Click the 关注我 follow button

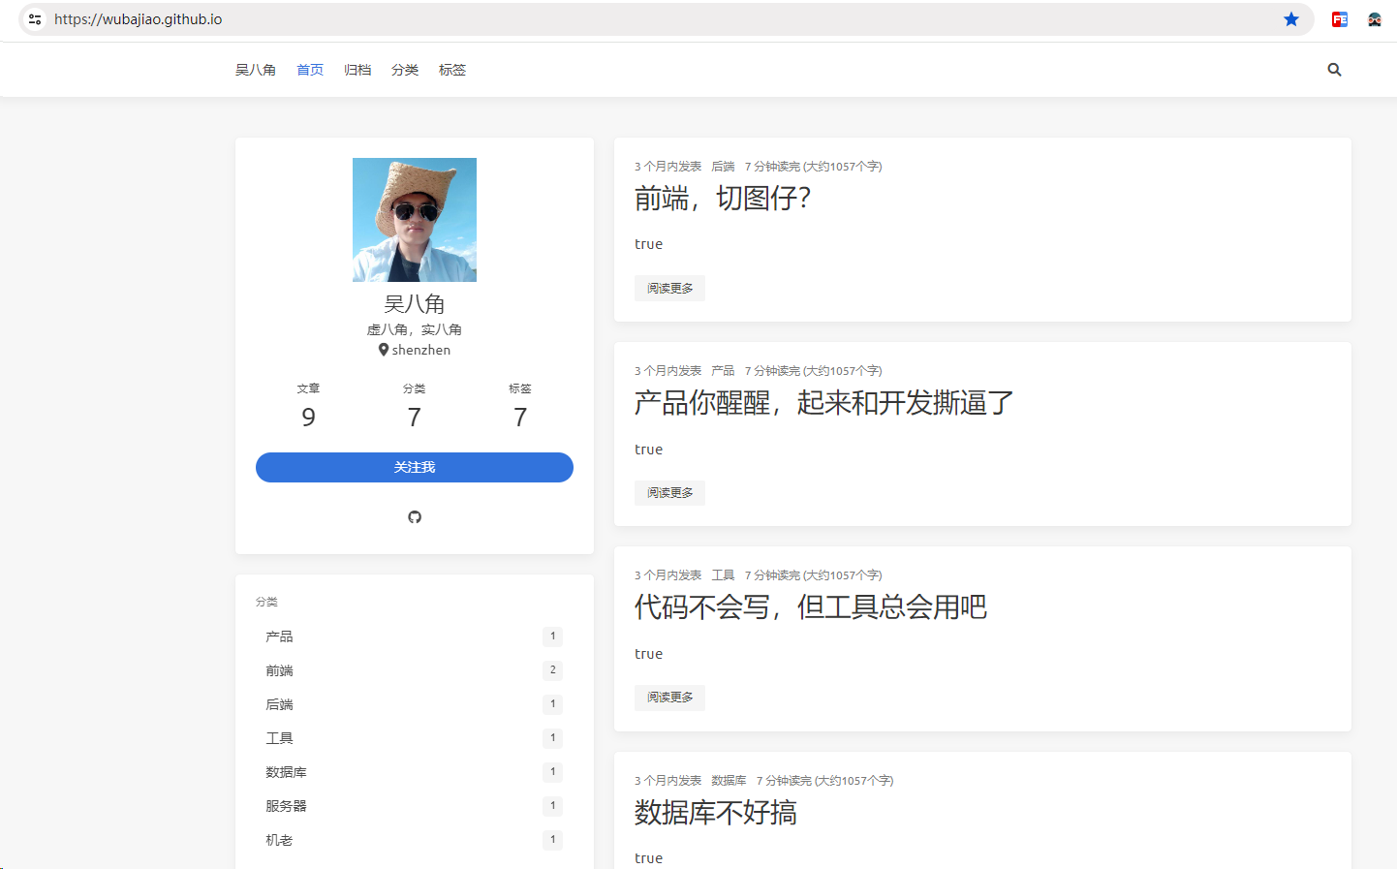coord(415,467)
